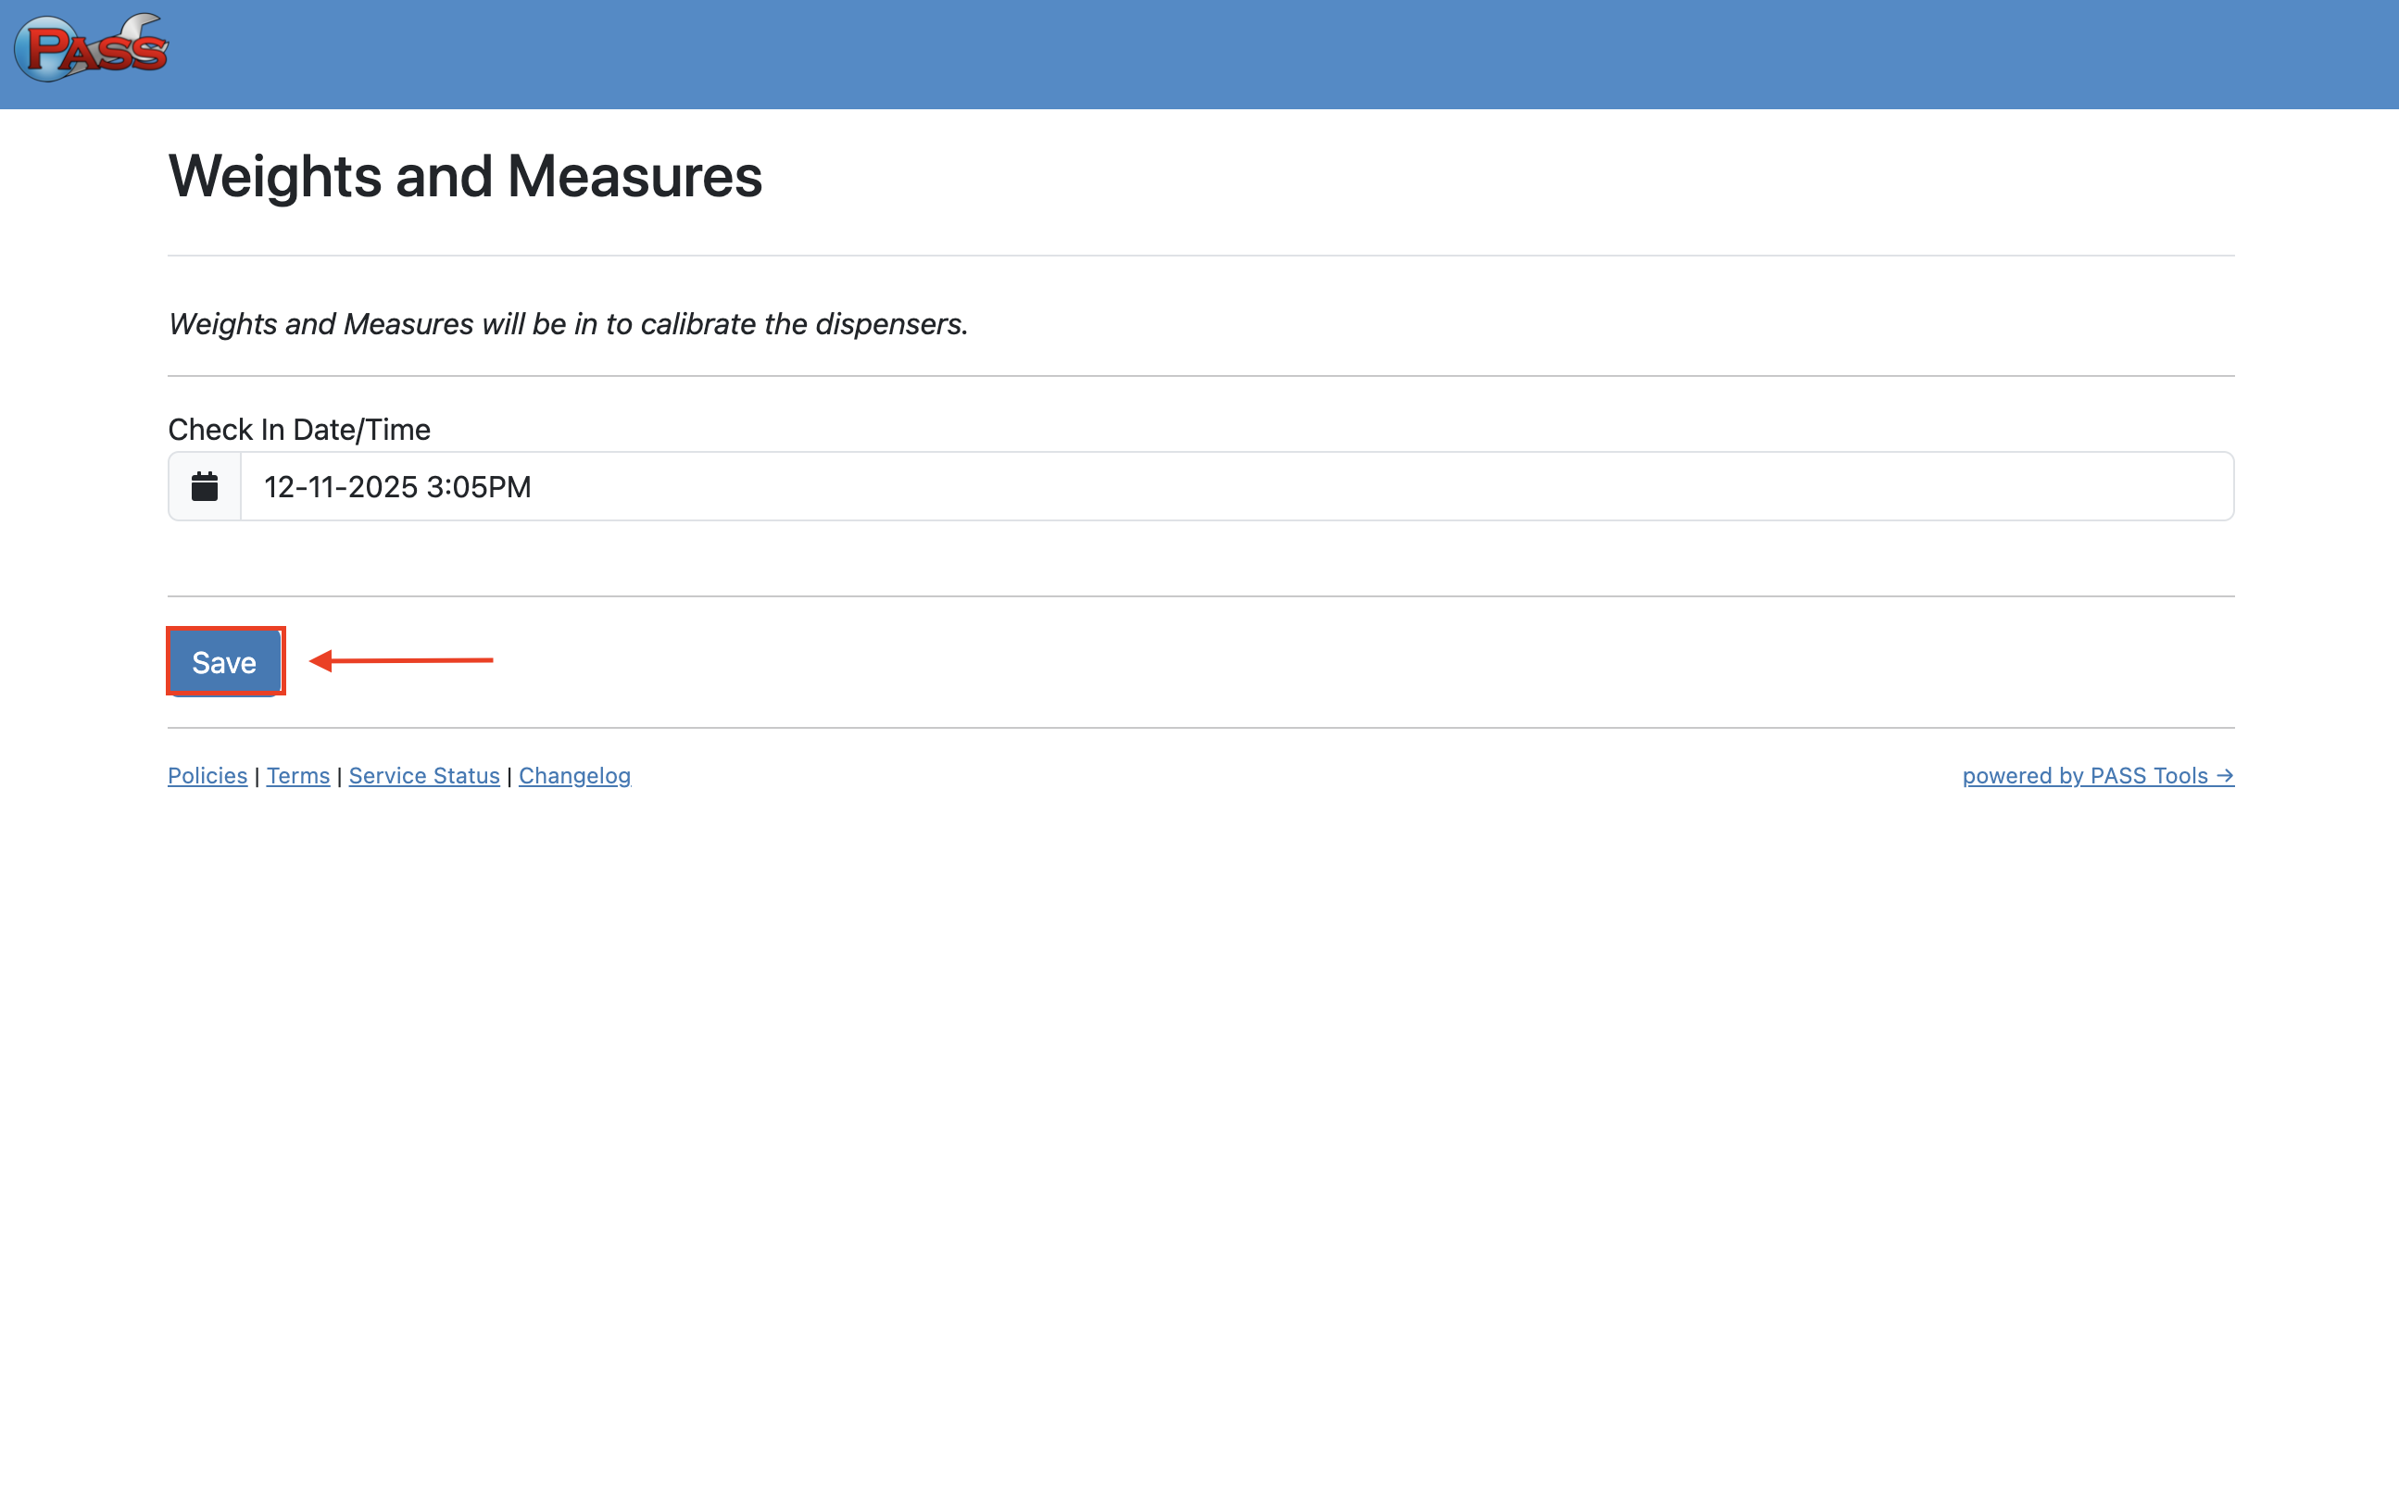
Task: Open the calendar date picker icon
Action: pyautogui.click(x=205, y=487)
